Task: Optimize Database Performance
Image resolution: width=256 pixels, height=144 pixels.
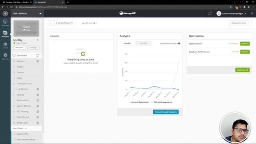Action: pos(245,52)
